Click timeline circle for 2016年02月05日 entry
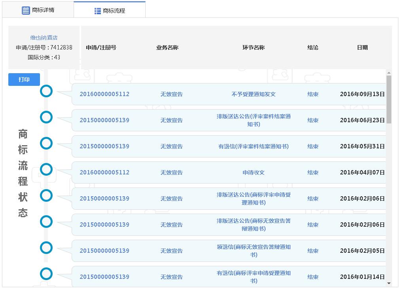This screenshot has width=400, height=288. [x=46, y=248]
